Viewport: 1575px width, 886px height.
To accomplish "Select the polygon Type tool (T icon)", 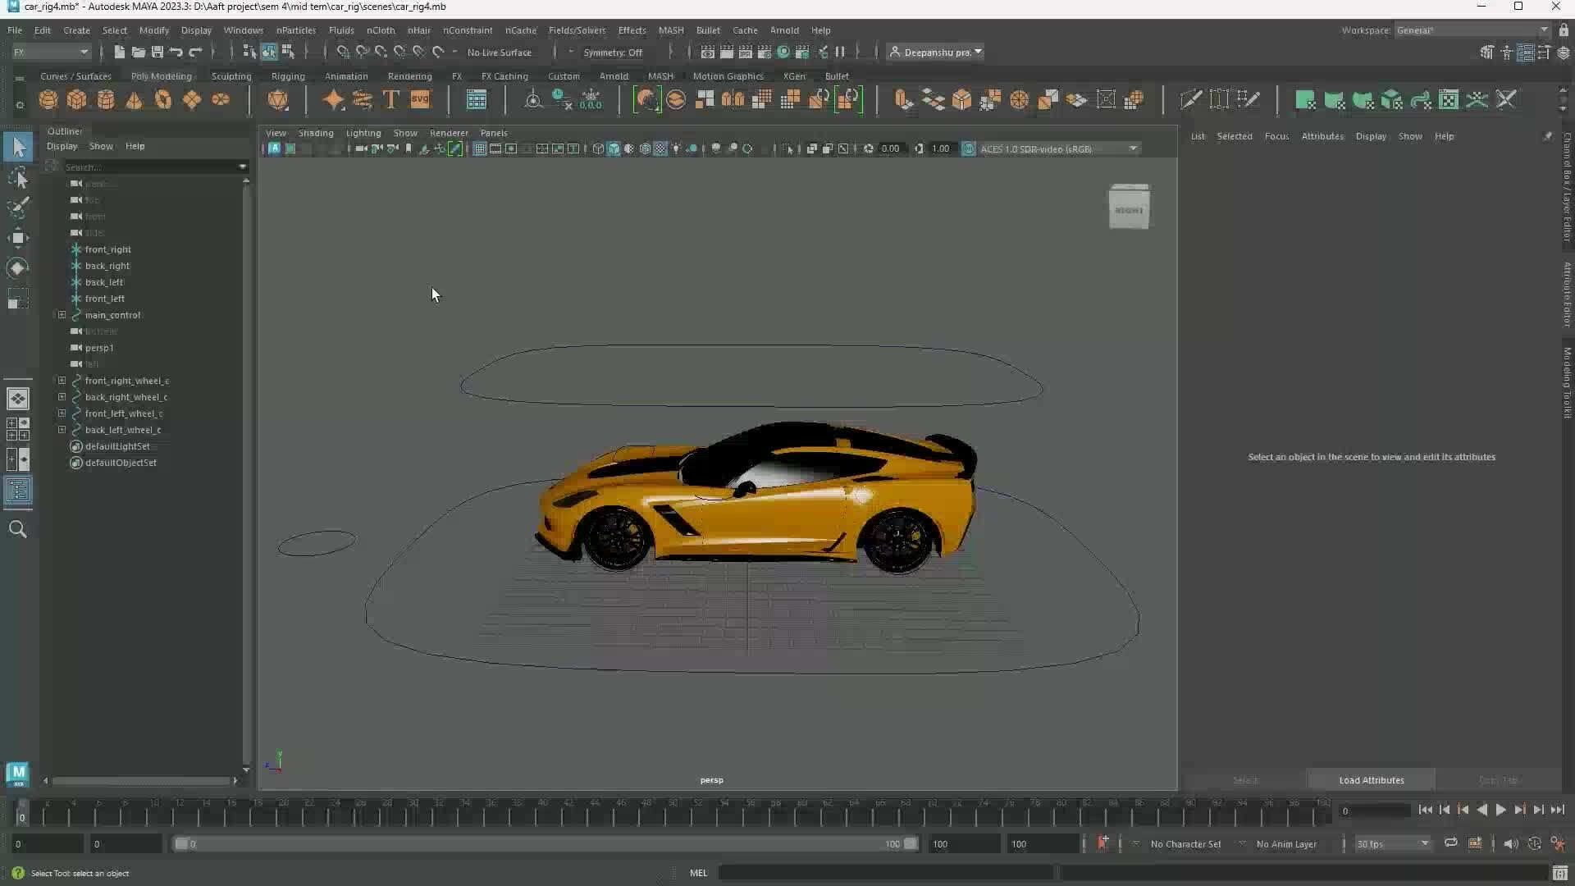I will pos(391,99).
